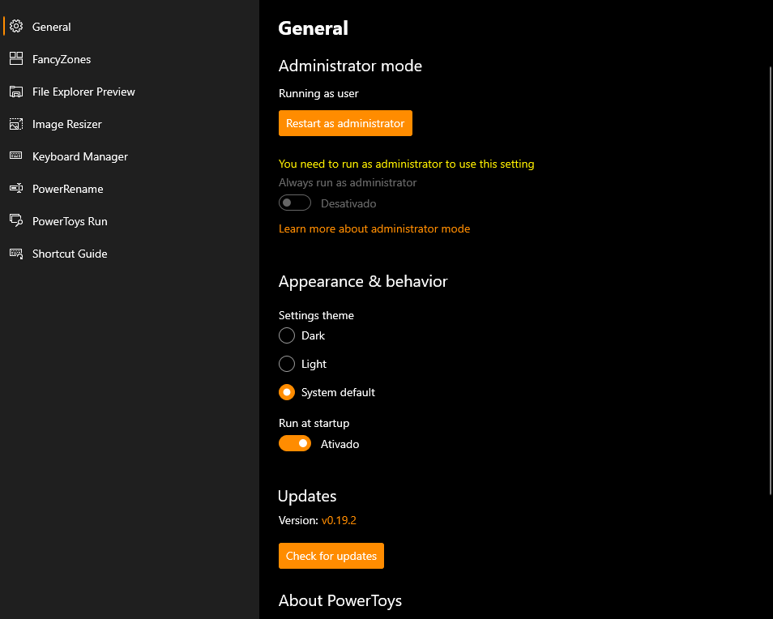Open Learn more about administrator mode link
The height and width of the screenshot is (619, 773).
tap(374, 228)
